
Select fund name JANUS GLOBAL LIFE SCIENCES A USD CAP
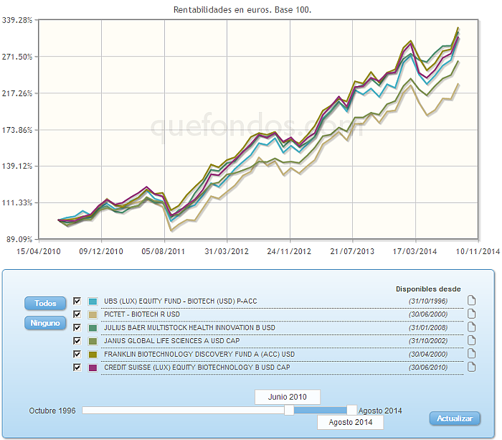pyautogui.click(x=171, y=341)
